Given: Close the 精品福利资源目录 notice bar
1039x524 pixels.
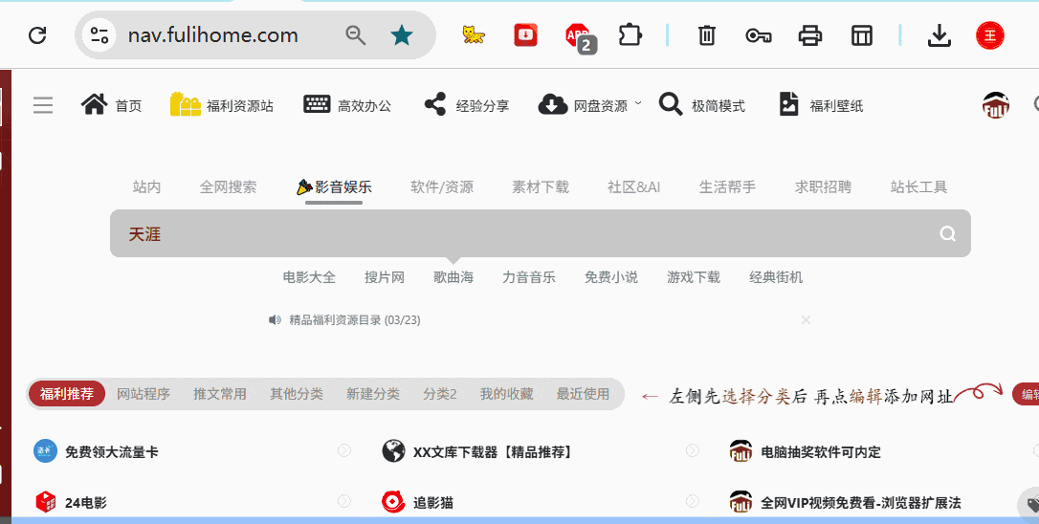Looking at the screenshot, I should [806, 319].
